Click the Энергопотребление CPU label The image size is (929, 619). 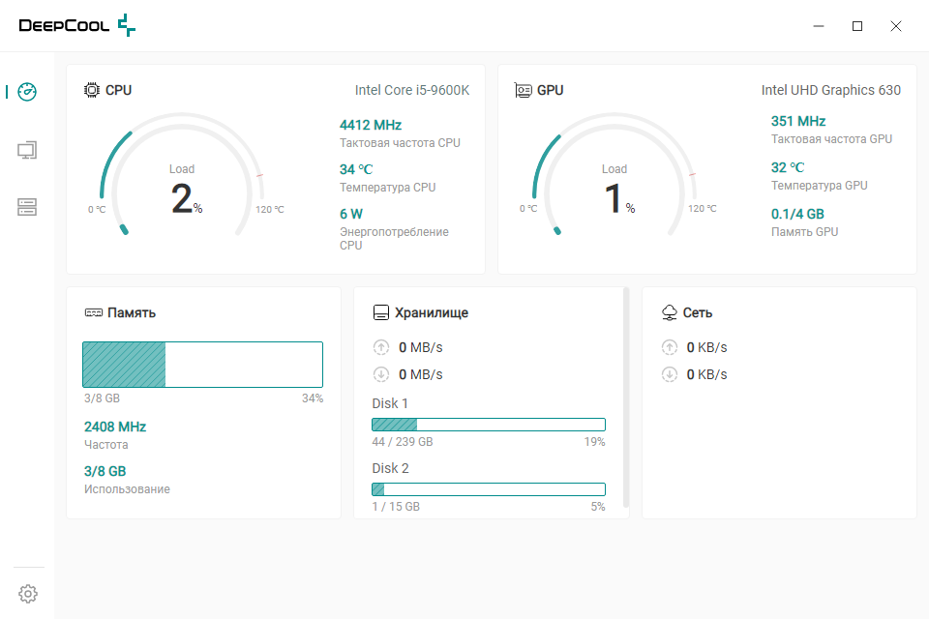point(394,238)
